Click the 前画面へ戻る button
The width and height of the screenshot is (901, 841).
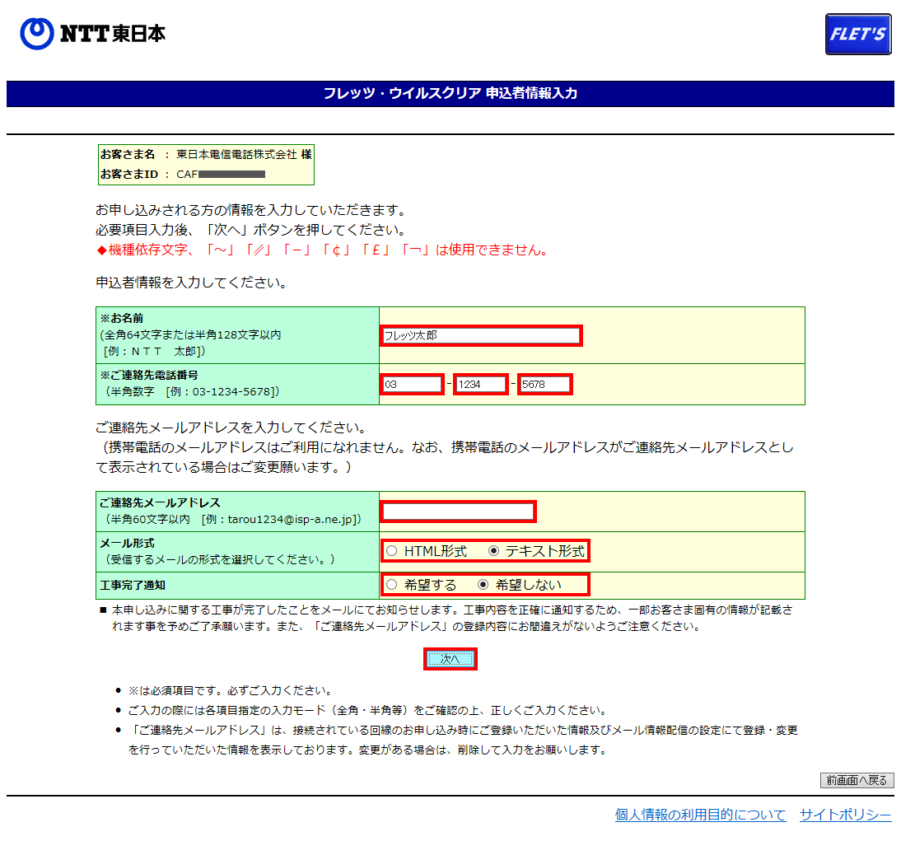click(857, 780)
